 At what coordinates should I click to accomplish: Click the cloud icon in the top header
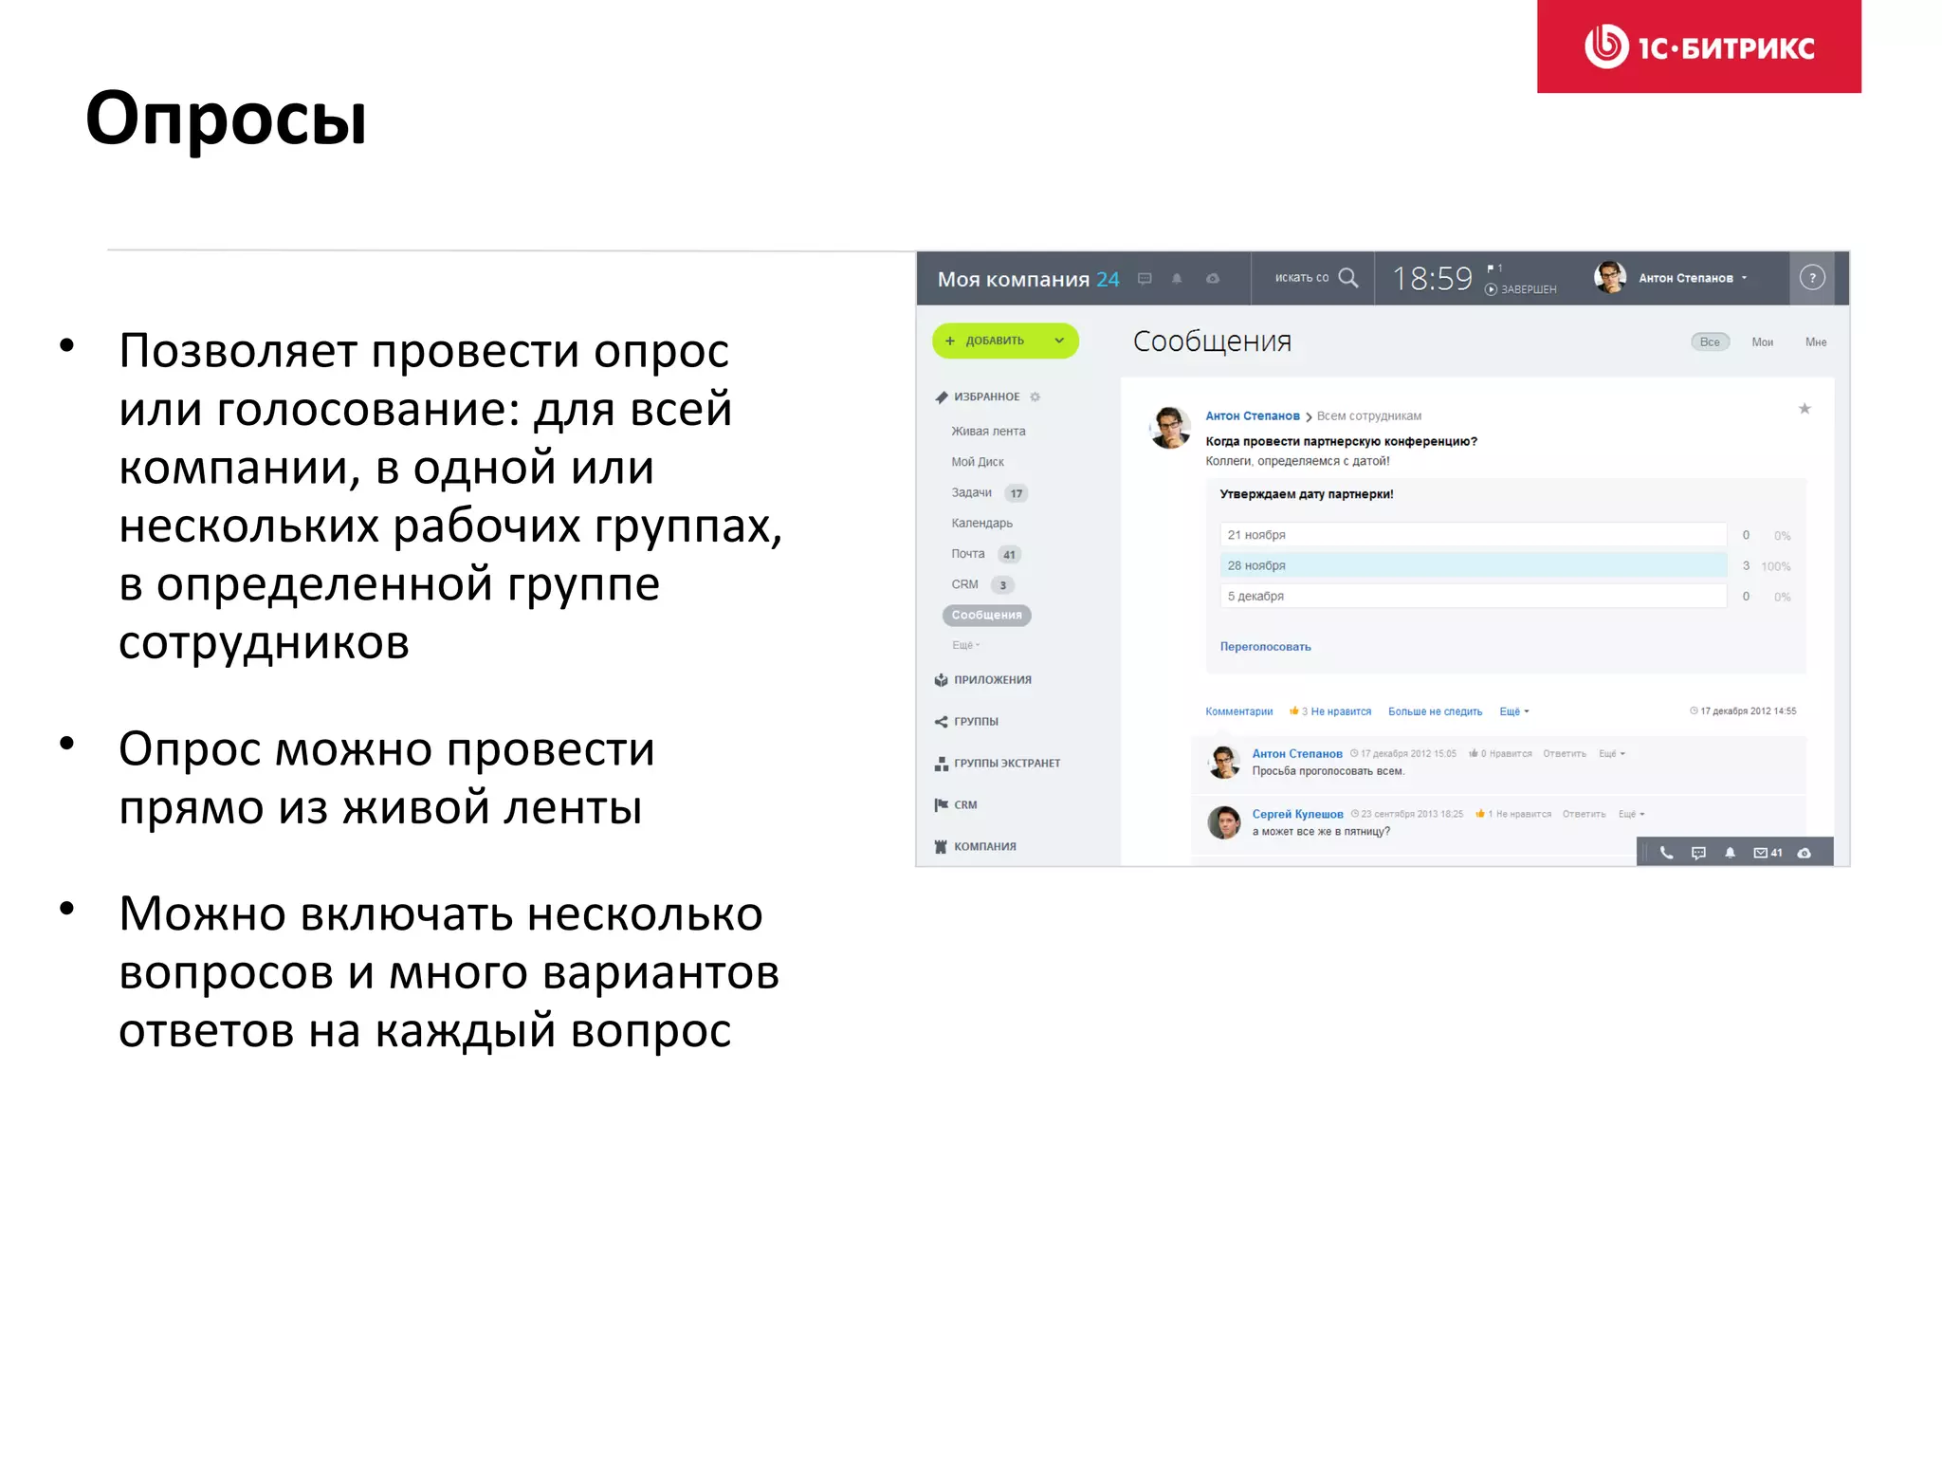coord(1213,279)
